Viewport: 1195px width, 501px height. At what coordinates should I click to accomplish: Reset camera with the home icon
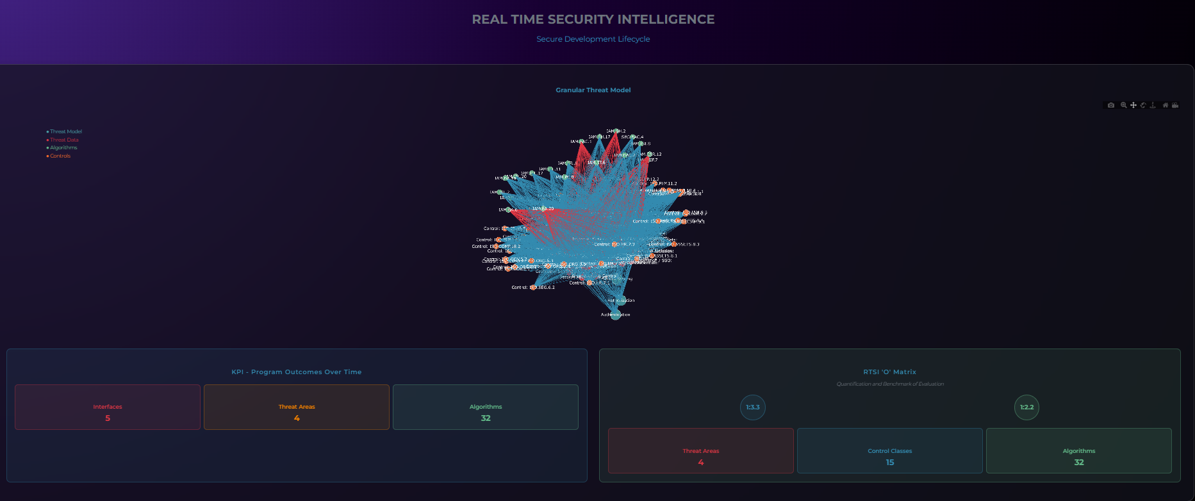pyautogui.click(x=1166, y=105)
